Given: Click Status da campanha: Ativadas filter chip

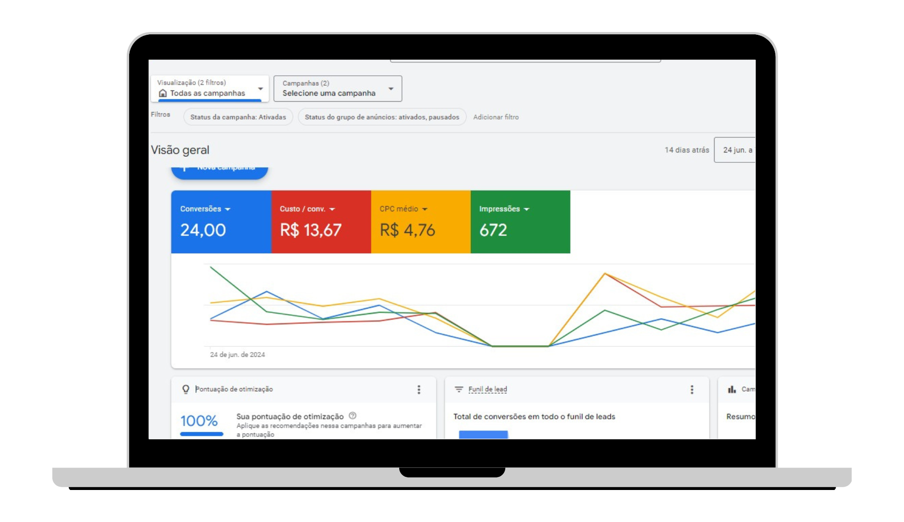Looking at the screenshot, I should pyautogui.click(x=238, y=117).
